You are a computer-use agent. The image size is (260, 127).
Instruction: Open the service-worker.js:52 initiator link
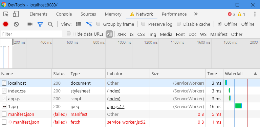[x=126, y=122]
